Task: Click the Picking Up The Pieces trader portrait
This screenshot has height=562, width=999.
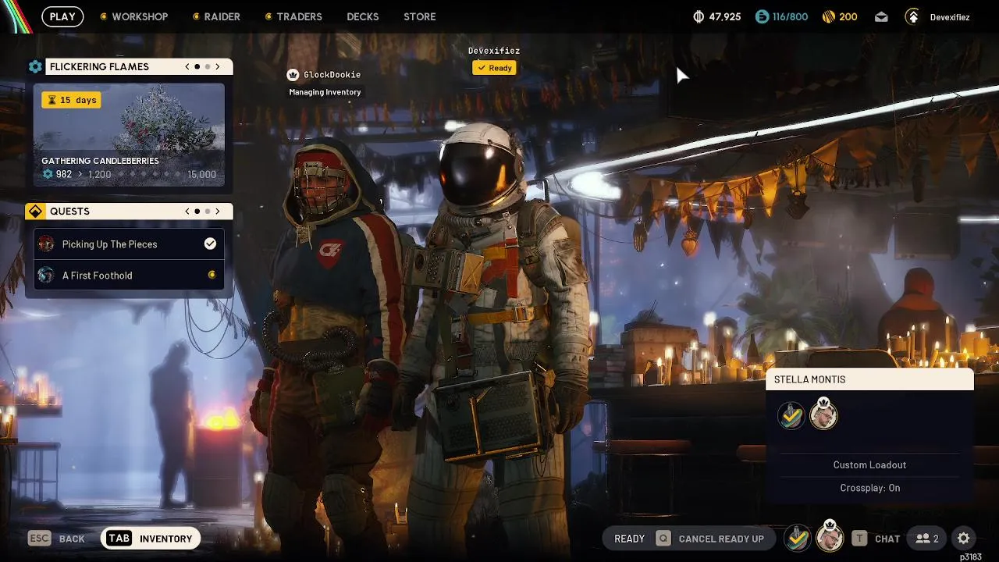Action: click(46, 244)
